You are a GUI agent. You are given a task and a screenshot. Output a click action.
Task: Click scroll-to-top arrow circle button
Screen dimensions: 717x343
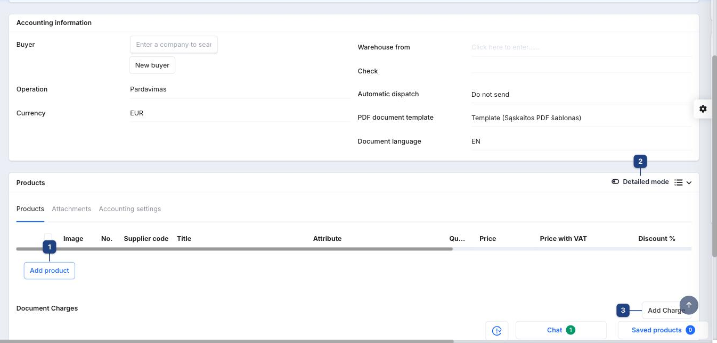tap(689, 305)
